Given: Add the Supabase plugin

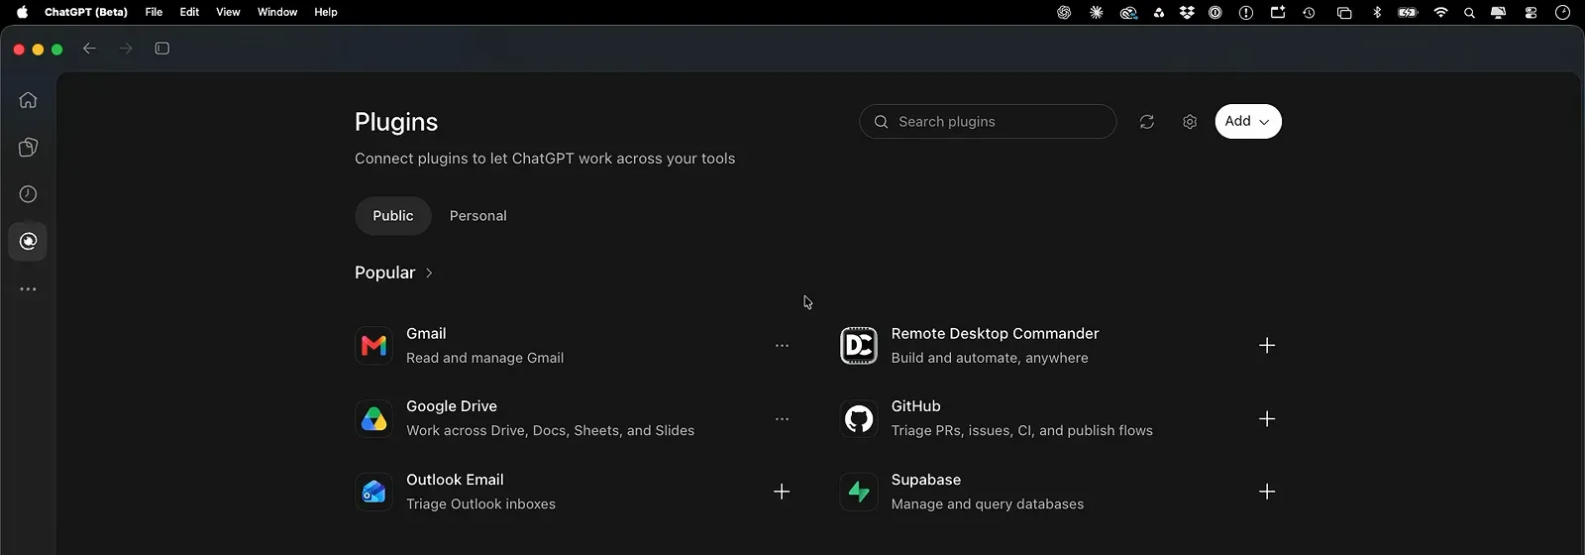Looking at the screenshot, I should pos(1267,492).
